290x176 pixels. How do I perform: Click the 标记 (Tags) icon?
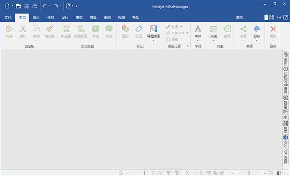(139, 29)
